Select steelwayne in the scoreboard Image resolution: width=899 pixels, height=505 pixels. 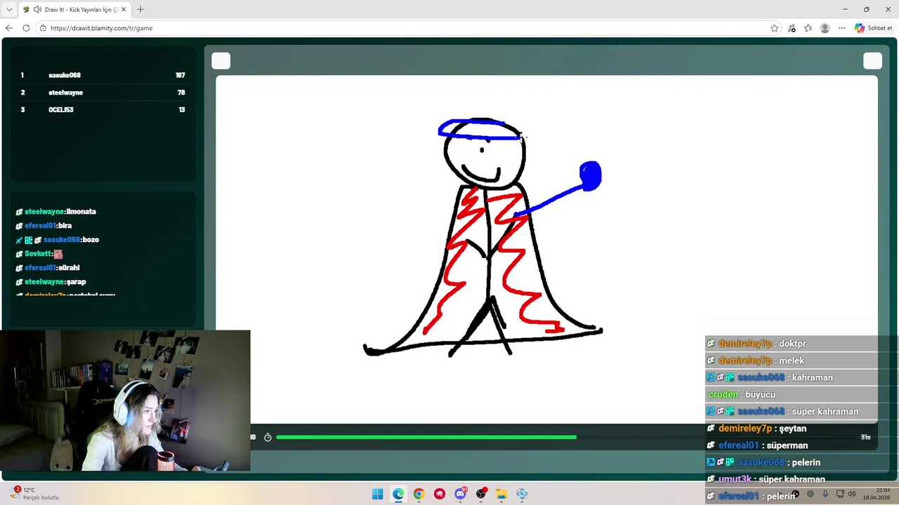coord(66,93)
